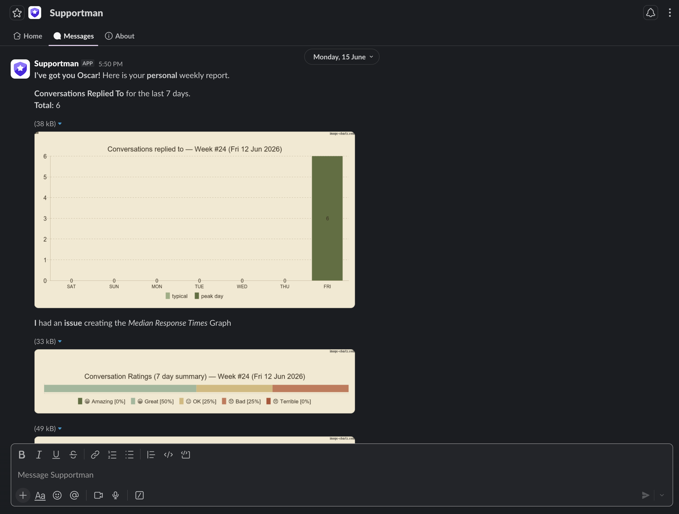Start an ordered numbered list
This screenshot has height=514, width=679.
pyautogui.click(x=112, y=455)
